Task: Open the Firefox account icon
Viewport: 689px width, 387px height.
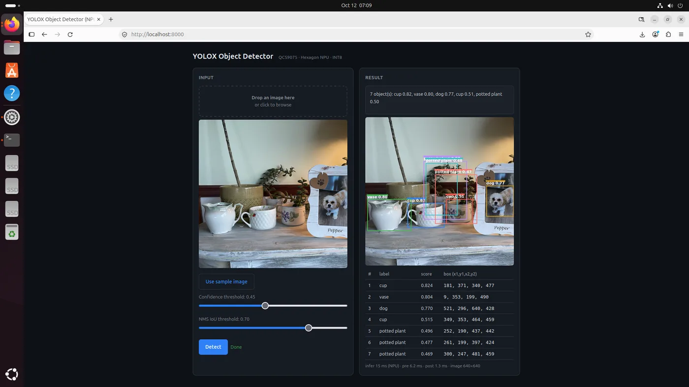Action: 656,34
